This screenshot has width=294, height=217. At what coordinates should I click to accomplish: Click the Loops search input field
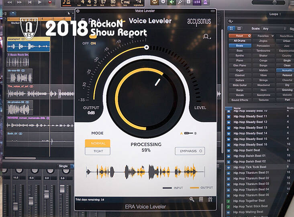(x=261, y=21)
